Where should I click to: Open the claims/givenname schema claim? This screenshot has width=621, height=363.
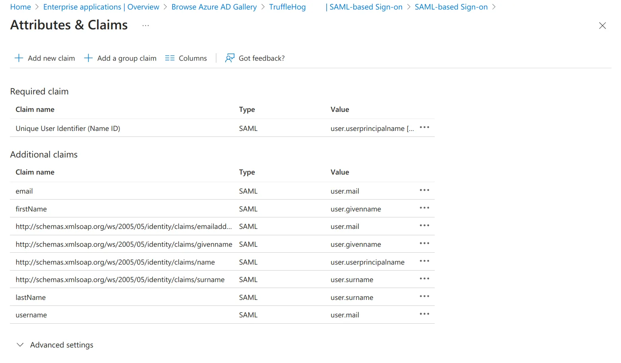[124, 244]
